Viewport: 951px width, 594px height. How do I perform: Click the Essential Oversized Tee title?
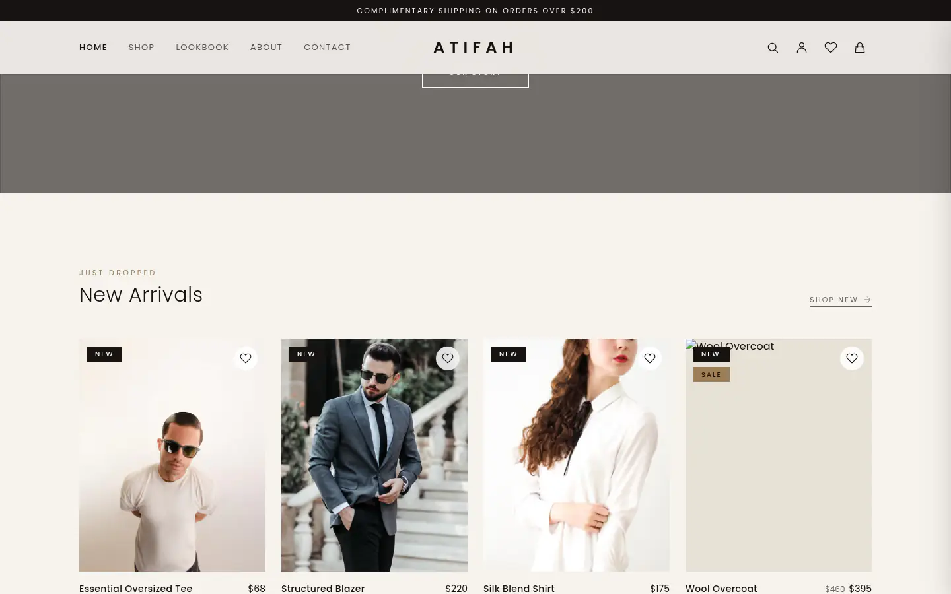135,588
